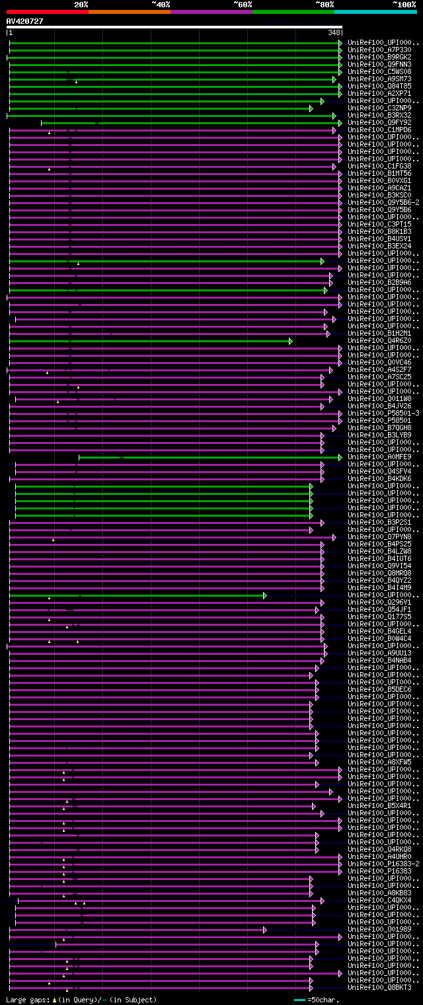Choose the UniRef100_C1MPD6 entry

[379, 130]
